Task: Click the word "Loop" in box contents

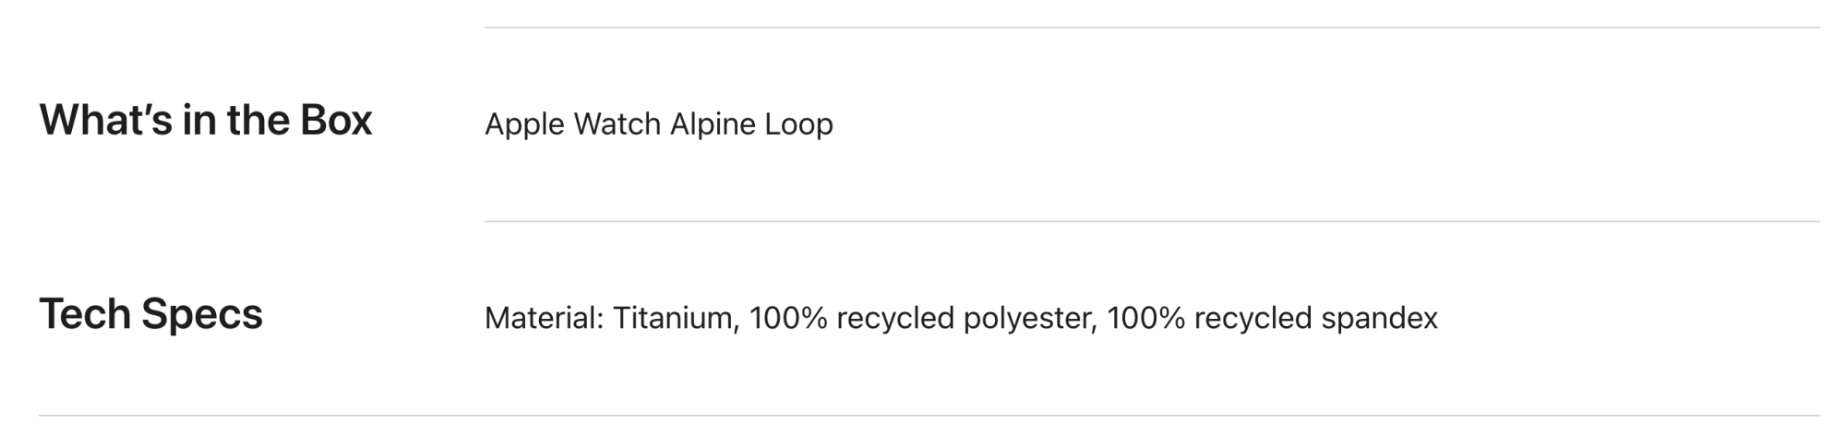Action: click(798, 124)
